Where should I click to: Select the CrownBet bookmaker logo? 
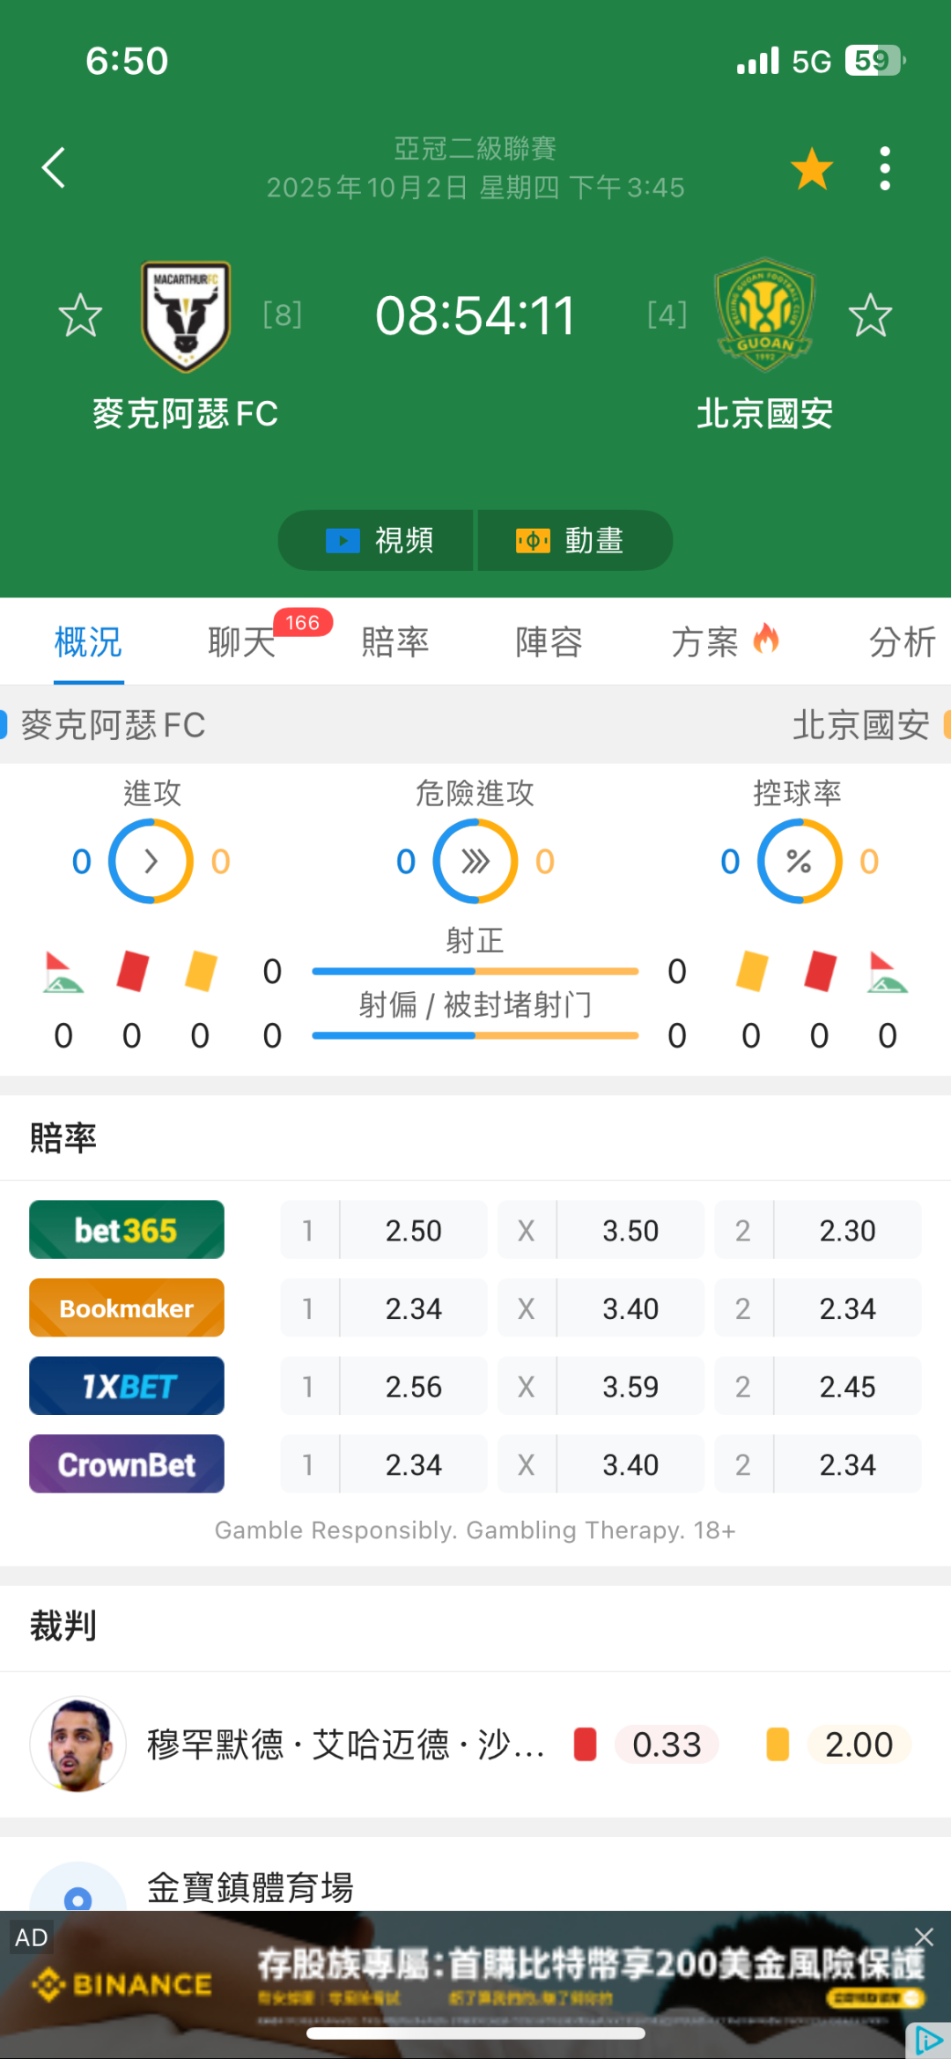click(x=127, y=1464)
